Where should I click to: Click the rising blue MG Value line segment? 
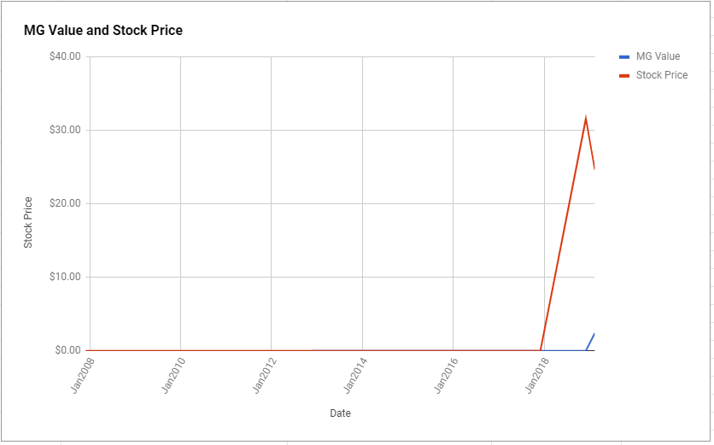point(590,342)
